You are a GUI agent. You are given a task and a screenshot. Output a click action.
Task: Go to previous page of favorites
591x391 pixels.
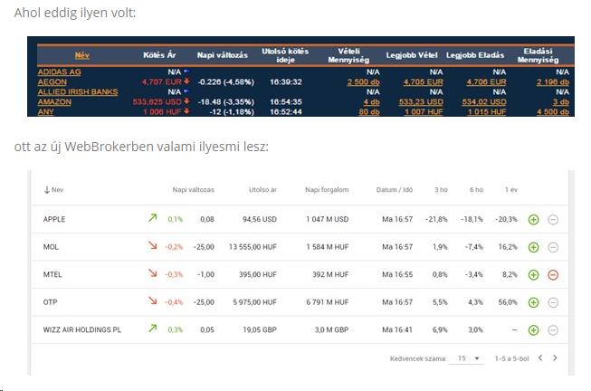click(540, 358)
